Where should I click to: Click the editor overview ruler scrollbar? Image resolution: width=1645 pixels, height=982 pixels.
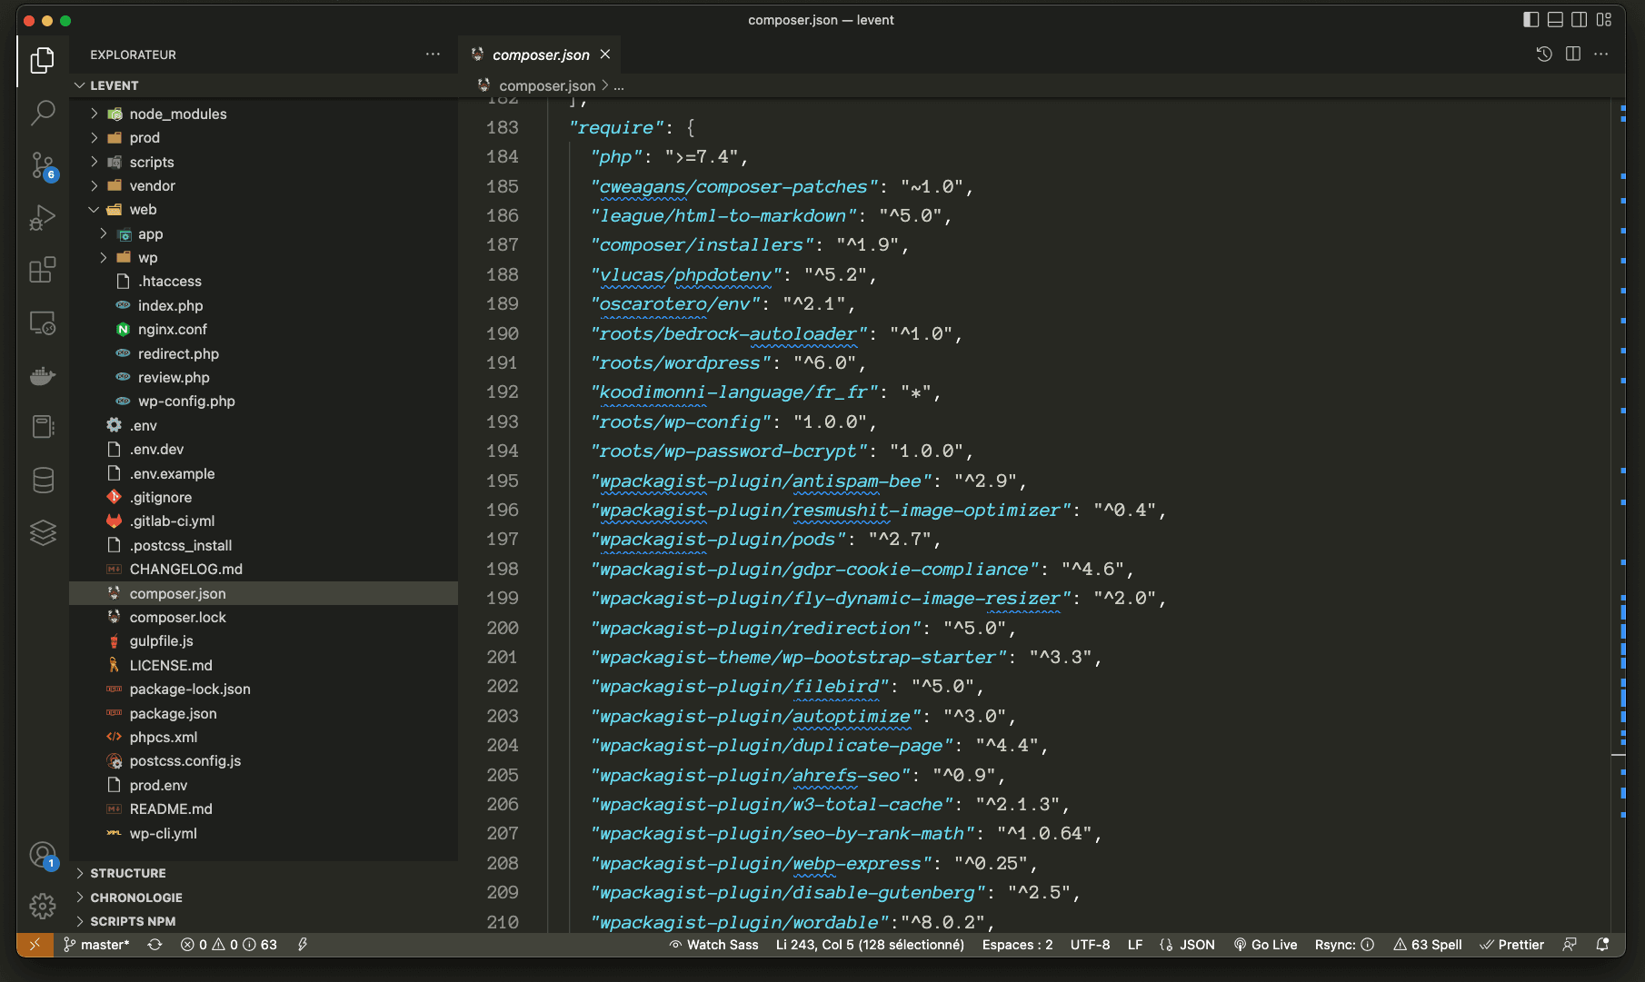1618,515
